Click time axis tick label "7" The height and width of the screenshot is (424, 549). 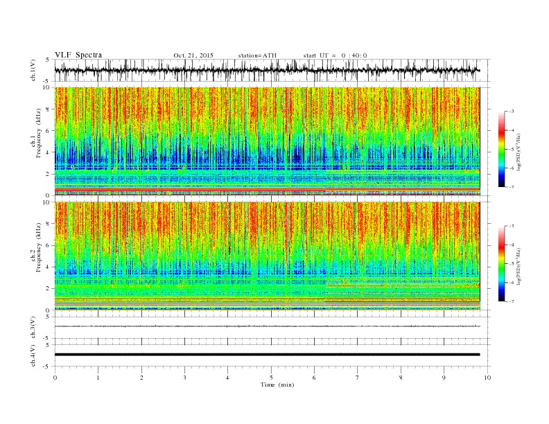(x=358, y=378)
